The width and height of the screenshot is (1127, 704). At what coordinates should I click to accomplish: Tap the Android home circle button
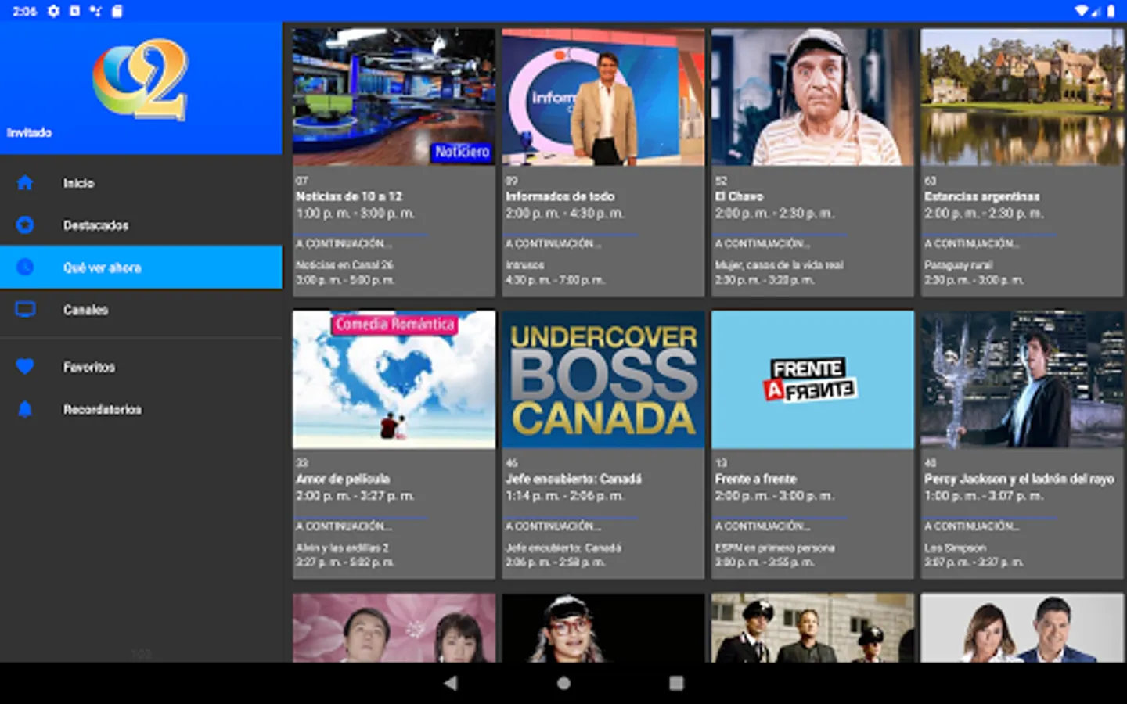pyautogui.click(x=563, y=683)
